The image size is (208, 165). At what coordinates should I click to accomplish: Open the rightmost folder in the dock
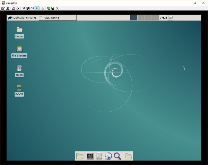128,156
